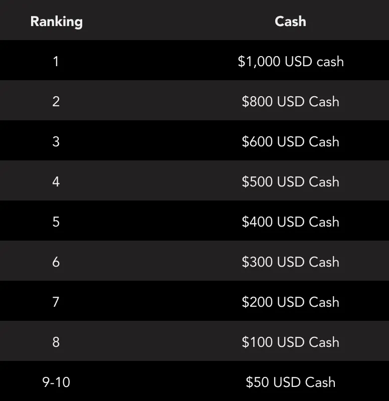This screenshot has width=389, height=401.
Task: Click the $500 USD Cash prize
Action: coord(291,182)
